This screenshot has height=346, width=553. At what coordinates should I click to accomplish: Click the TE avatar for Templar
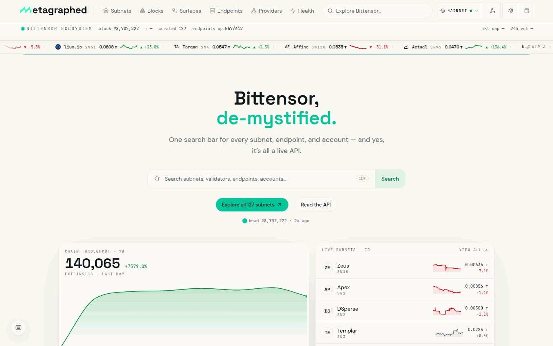tap(327, 333)
